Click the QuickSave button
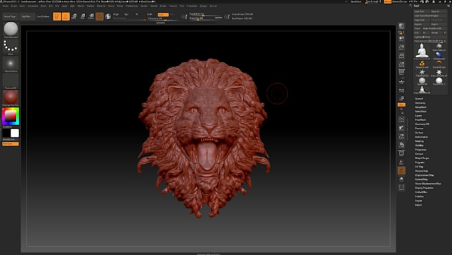This screenshot has width=452, height=255. point(356,1)
